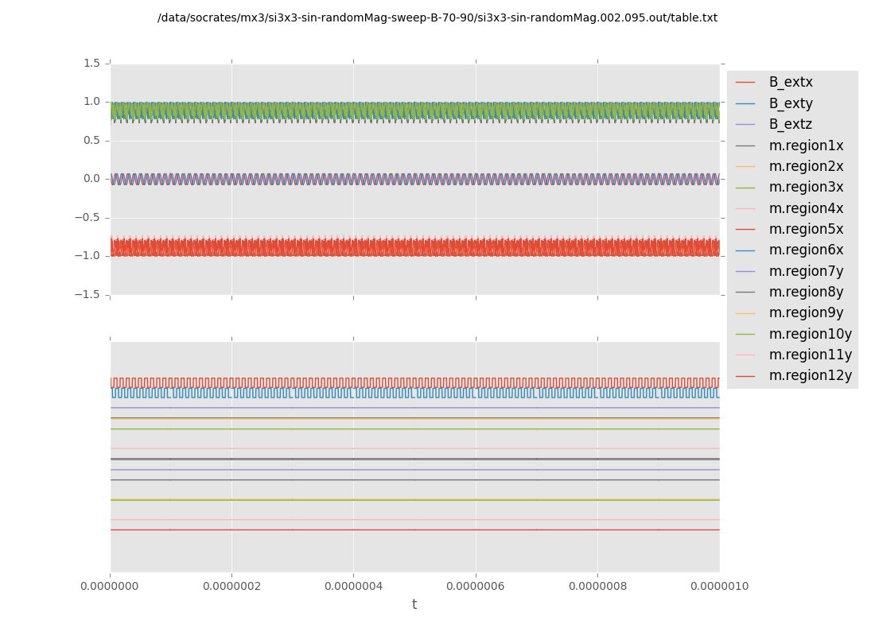Select m.region9y in the legend
The height and width of the screenshot is (636, 875).
[806, 313]
